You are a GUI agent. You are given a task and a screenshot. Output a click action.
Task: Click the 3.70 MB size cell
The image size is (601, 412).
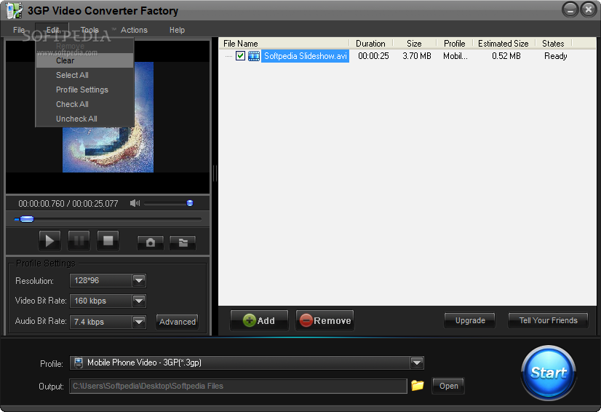pos(417,56)
